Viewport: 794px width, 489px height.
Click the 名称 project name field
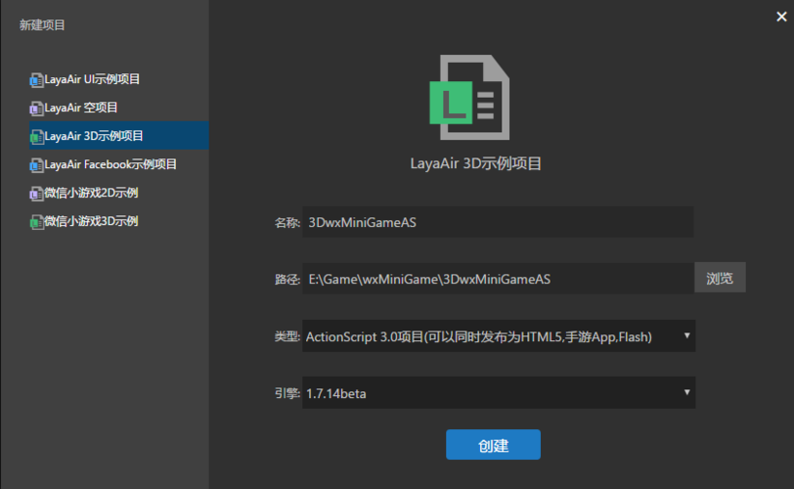[x=498, y=222]
